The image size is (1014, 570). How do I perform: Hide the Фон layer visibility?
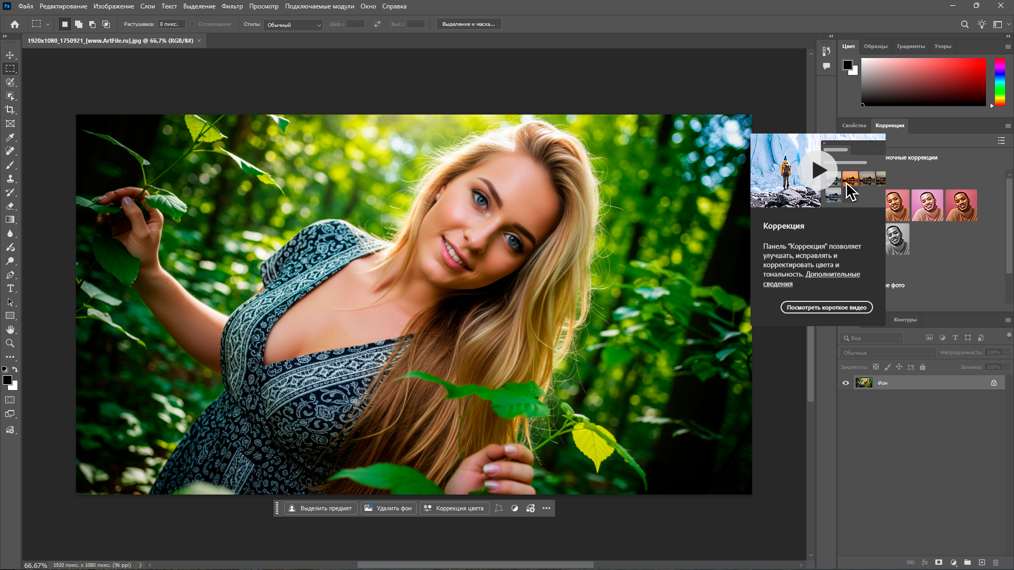click(846, 383)
